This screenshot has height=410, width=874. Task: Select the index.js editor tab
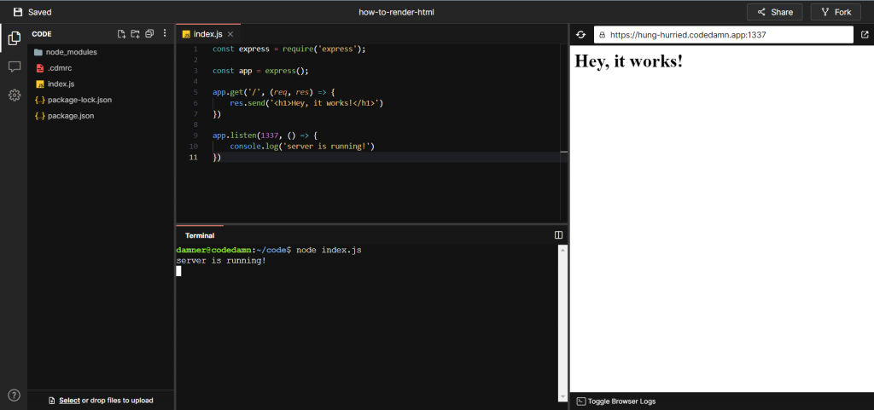click(208, 34)
